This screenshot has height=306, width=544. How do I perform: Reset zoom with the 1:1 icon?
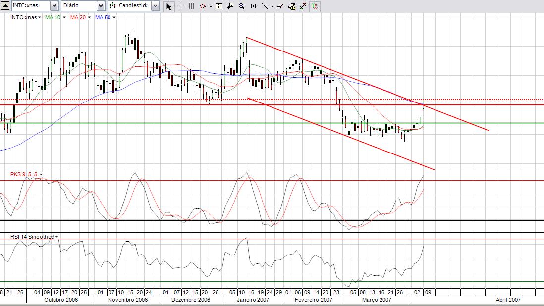[253, 6]
